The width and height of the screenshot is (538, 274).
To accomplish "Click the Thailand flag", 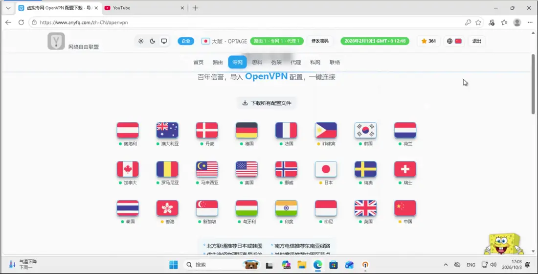I will [128, 208].
